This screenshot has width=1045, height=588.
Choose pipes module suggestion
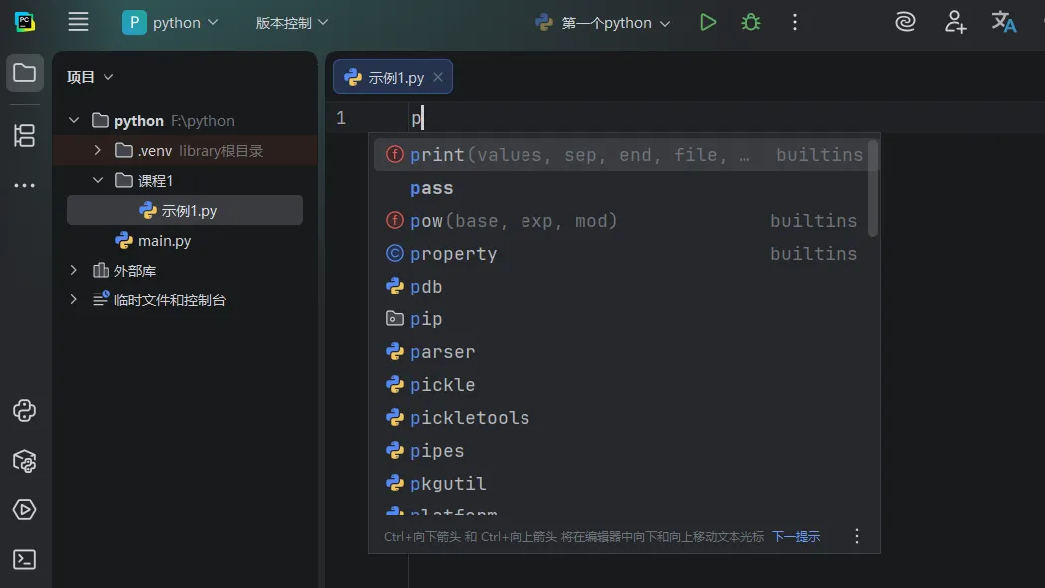point(621,450)
